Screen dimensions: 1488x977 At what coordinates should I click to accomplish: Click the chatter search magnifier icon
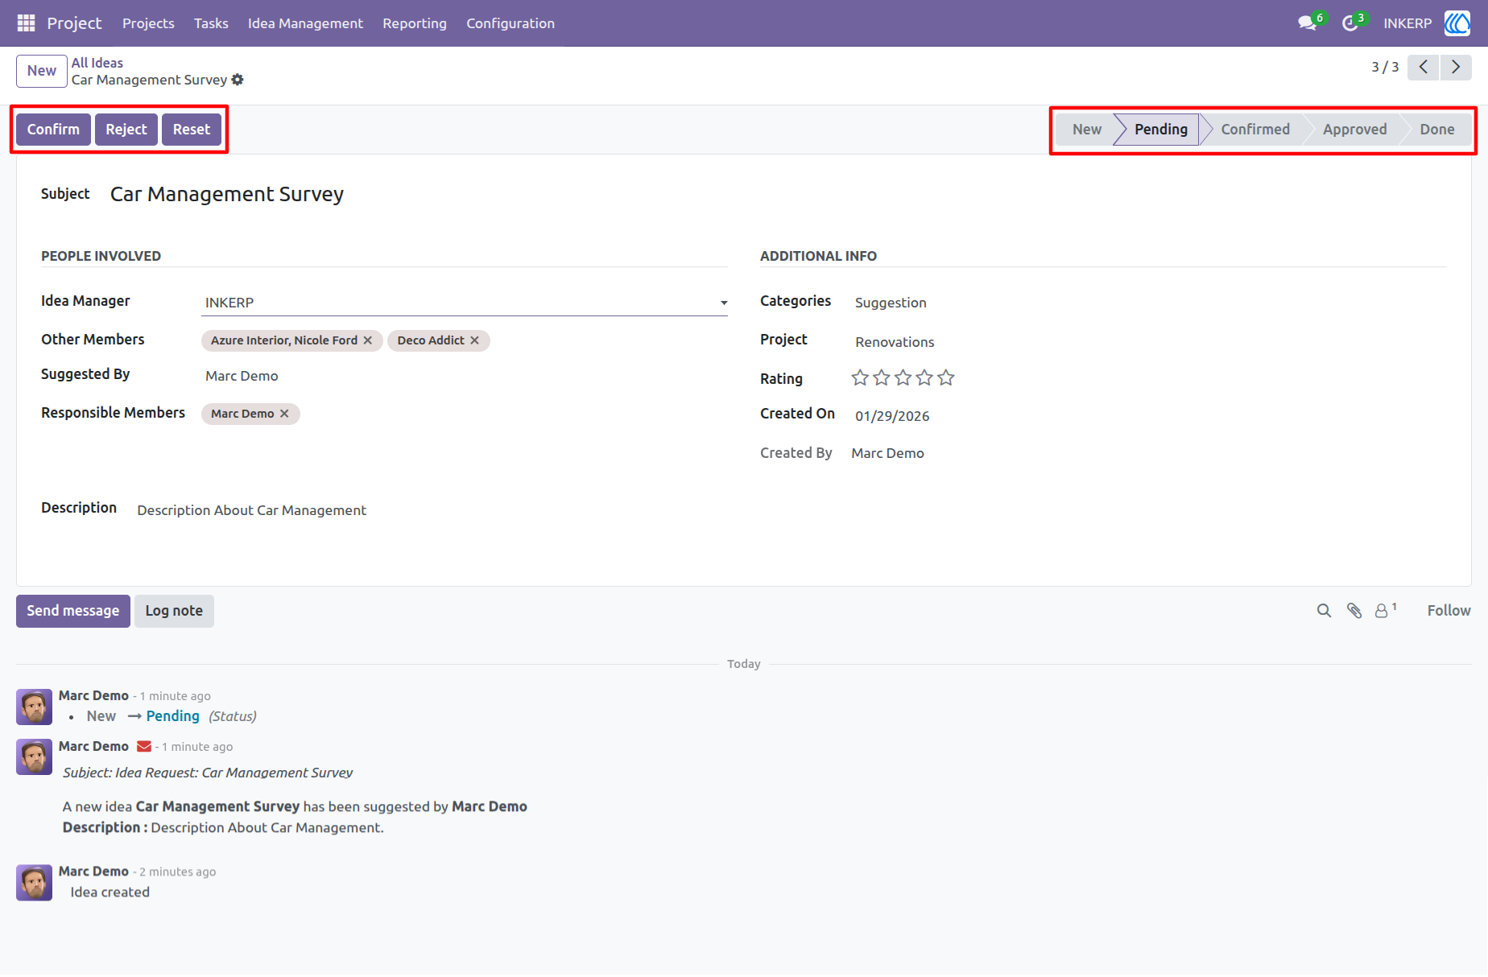[x=1324, y=611]
